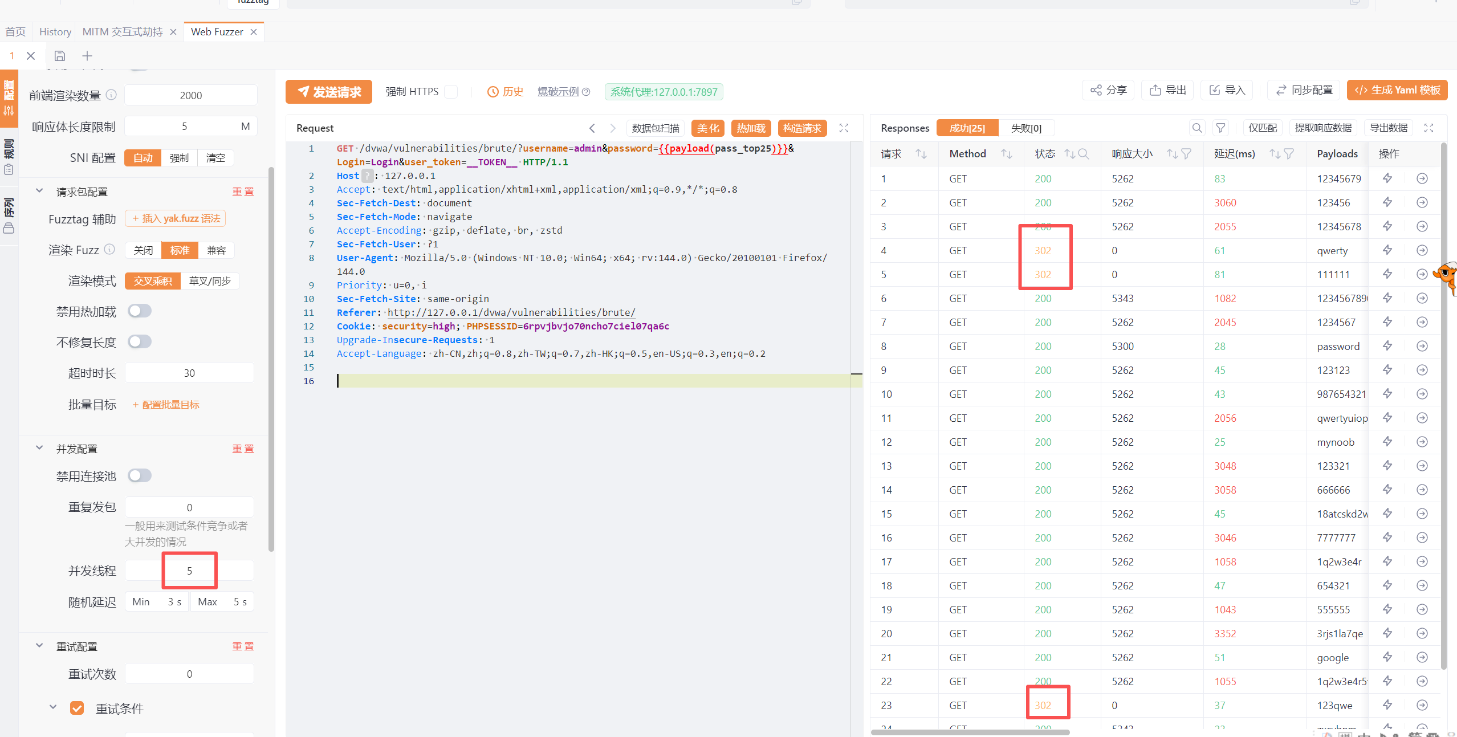1457x737 pixels.
Task: Go to the previous request with the left arrow
Action: click(x=592, y=128)
